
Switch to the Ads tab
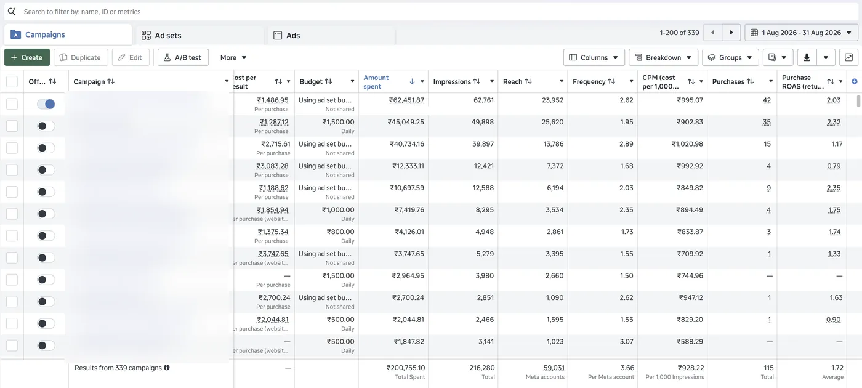[x=331, y=35]
